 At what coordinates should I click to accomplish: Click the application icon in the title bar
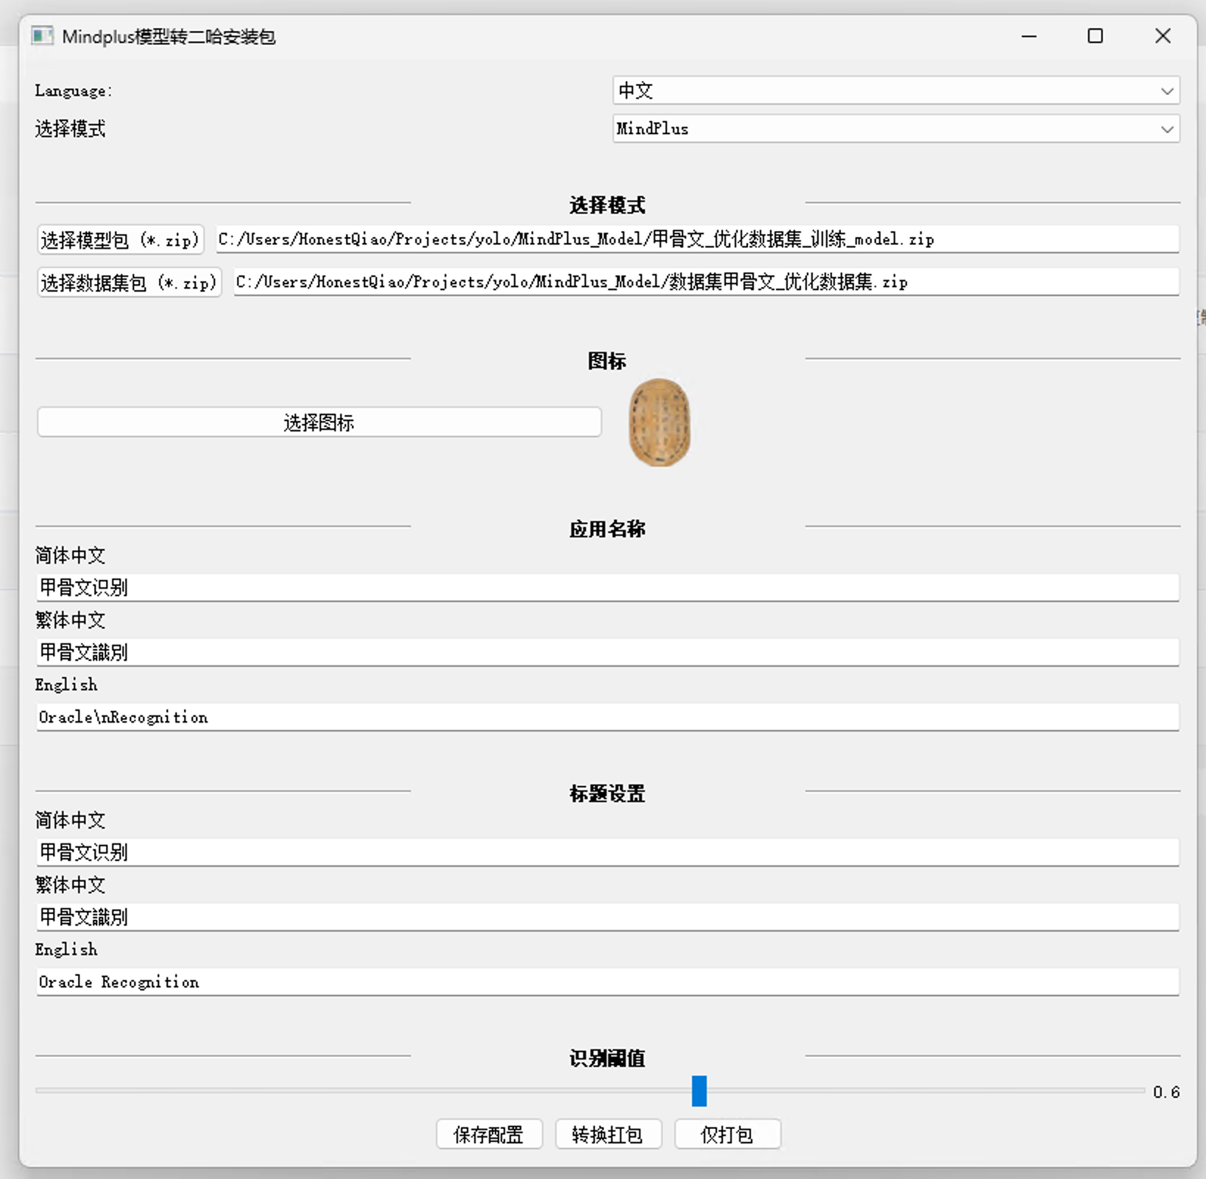(x=42, y=35)
